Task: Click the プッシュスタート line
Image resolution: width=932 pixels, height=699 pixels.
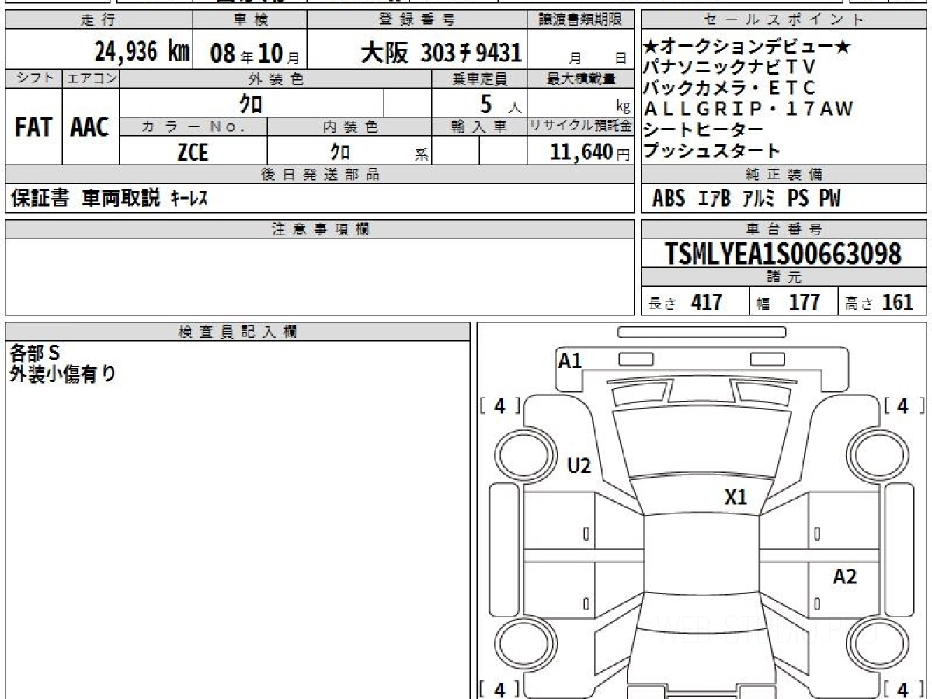Action: coord(712,150)
